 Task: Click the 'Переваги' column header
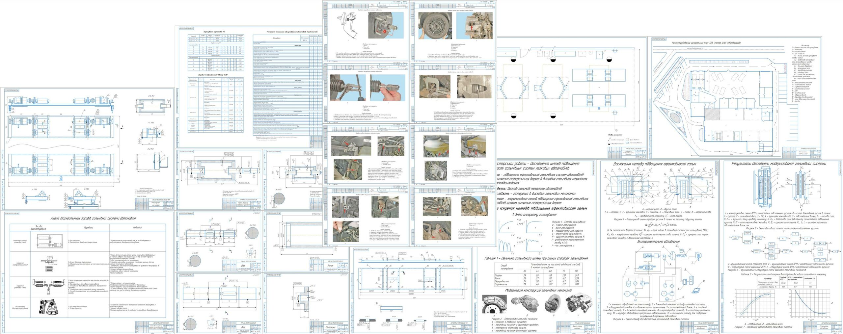(x=88, y=227)
